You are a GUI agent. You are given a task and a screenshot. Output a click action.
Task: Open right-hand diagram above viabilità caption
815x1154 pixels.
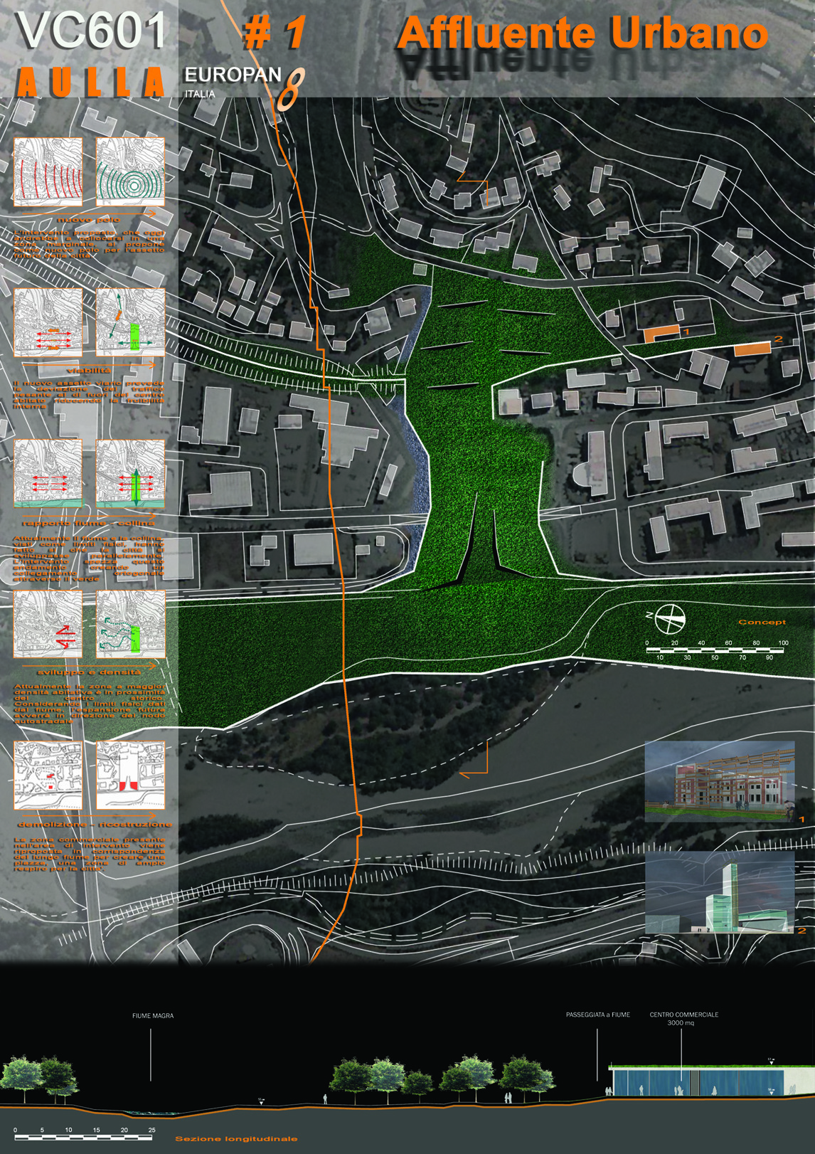coord(130,322)
